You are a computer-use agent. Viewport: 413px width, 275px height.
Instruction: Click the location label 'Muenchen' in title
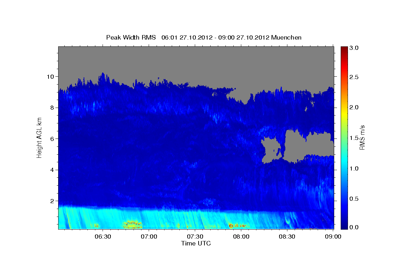click(x=286, y=37)
